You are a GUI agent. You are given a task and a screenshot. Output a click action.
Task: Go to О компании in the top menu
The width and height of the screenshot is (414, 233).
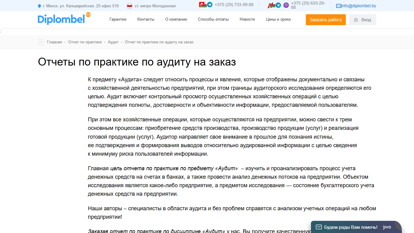click(x=176, y=19)
